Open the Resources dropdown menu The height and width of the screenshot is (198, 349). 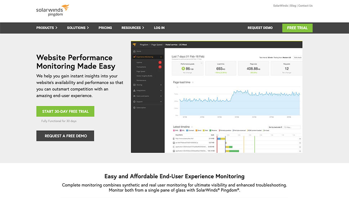[133, 28]
